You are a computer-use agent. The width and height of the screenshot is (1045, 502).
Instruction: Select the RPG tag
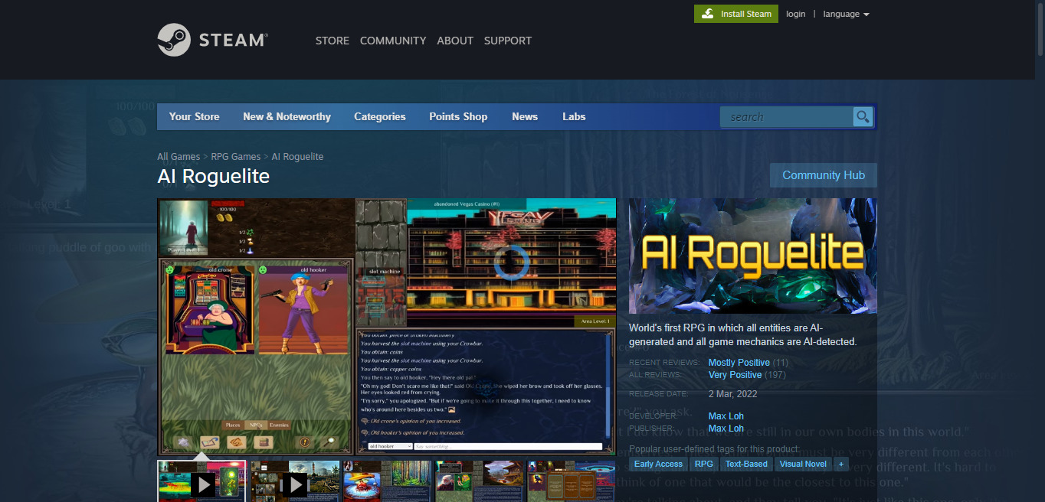pyautogui.click(x=703, y=464)
